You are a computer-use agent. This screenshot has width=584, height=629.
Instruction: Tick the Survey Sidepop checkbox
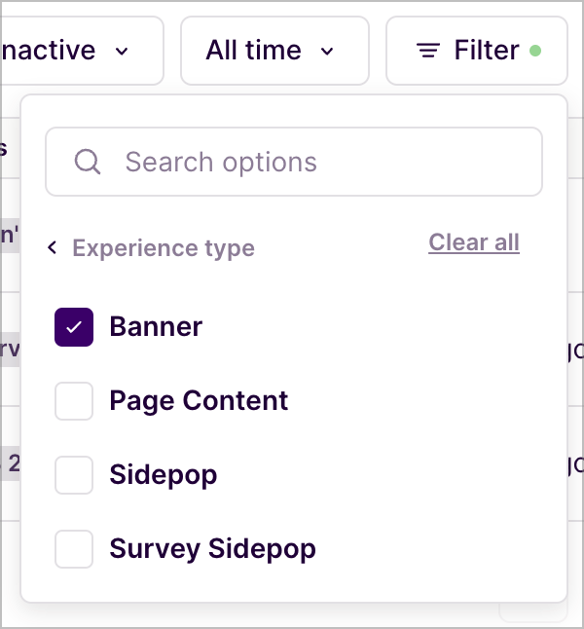(74, 549)
